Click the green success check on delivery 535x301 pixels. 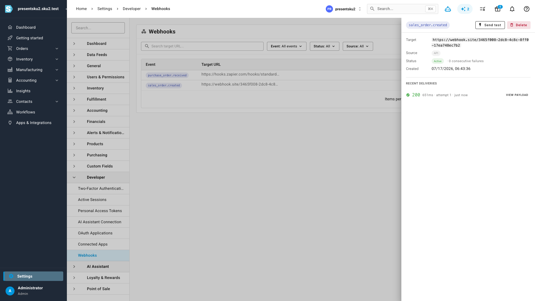click(408, 95)
